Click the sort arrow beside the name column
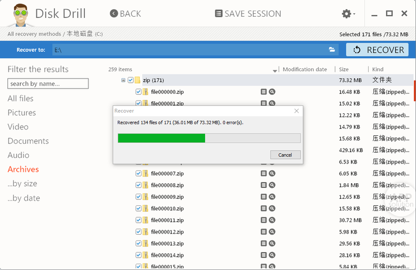416x270 pixels. (x=275, y=71)
